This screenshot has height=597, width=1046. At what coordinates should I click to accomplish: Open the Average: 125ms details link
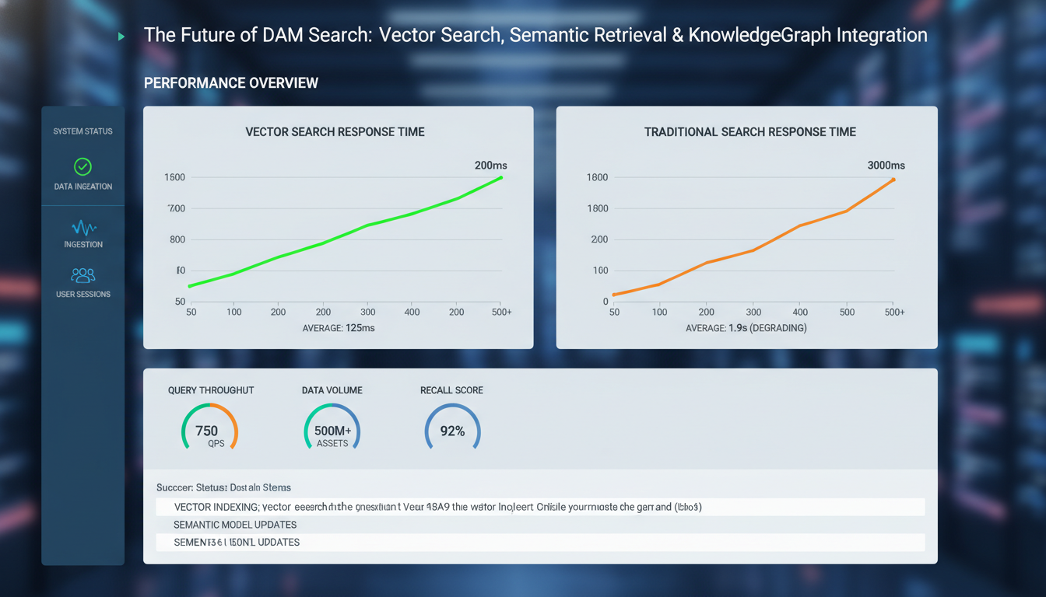point(338,327)
